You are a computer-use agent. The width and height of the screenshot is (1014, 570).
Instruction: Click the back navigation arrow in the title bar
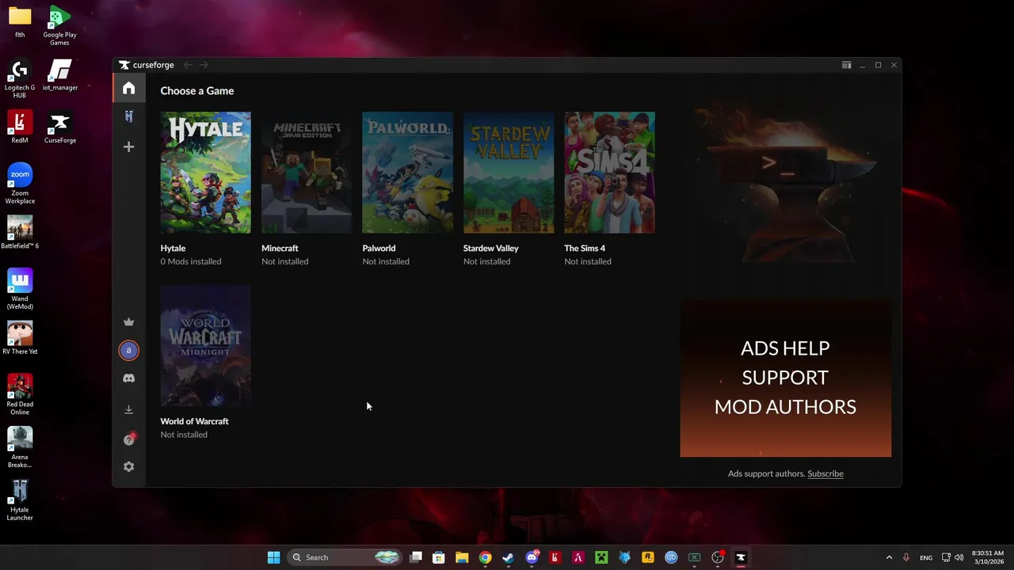188,65
